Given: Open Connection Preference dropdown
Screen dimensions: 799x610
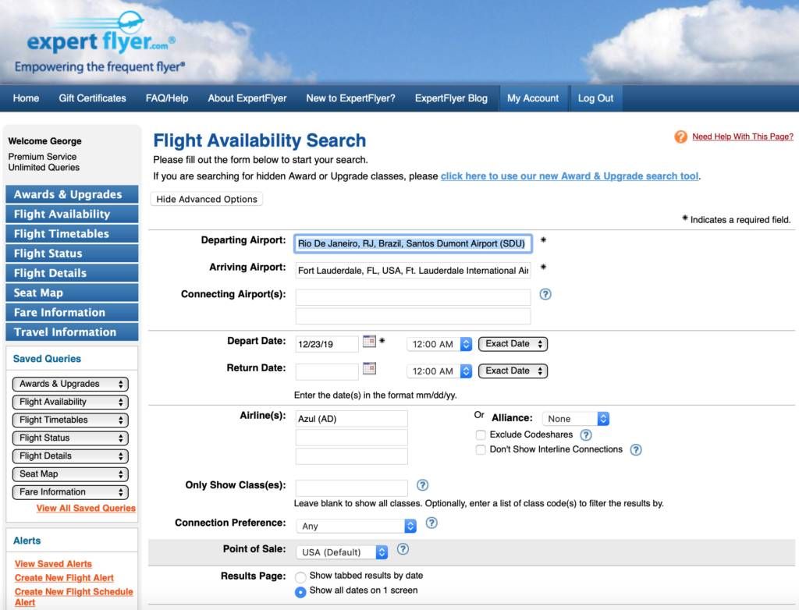Looking at the screenshot, I should 356,526.
